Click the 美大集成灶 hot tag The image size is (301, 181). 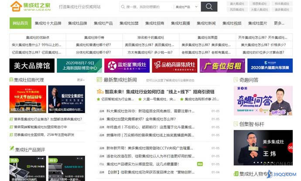click(x=237, y=3)
